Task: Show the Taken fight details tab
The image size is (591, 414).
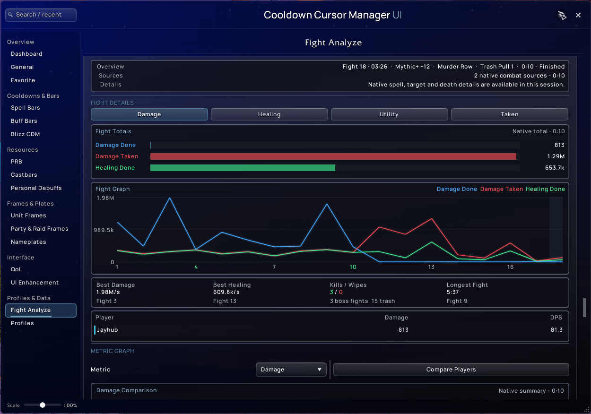Action: coord(509,114)
